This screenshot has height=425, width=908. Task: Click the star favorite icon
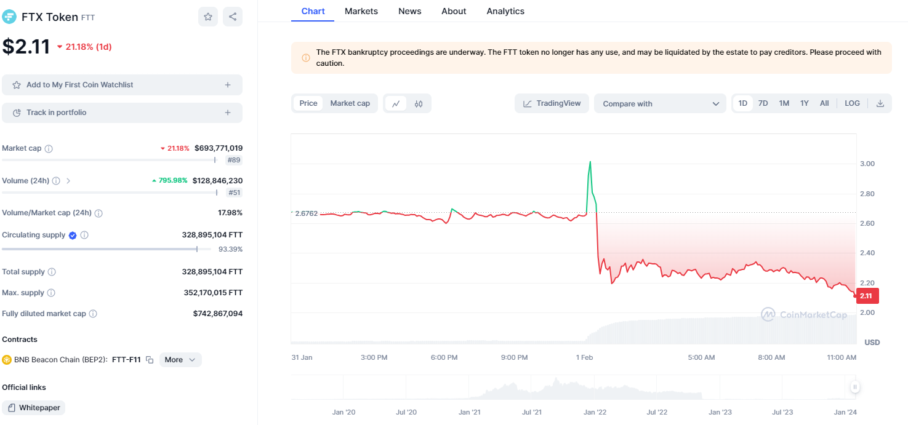pyautogui.click(x=208, y=17)
